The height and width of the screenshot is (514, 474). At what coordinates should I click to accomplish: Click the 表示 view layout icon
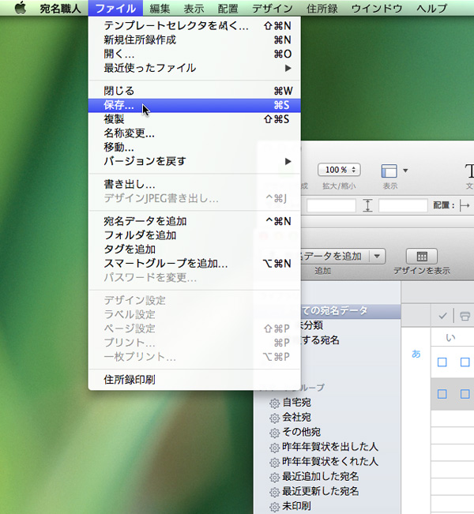click(x=389, y=171)
